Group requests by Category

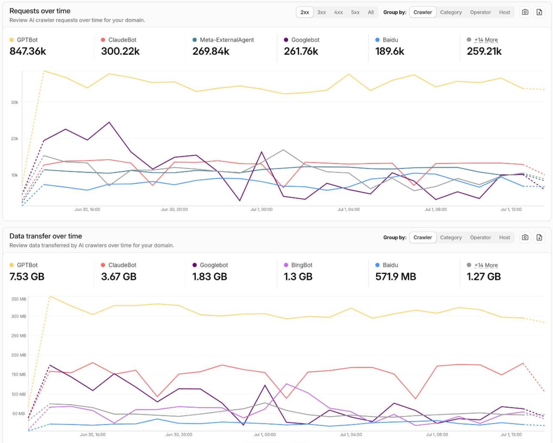[x=451, y=12]
